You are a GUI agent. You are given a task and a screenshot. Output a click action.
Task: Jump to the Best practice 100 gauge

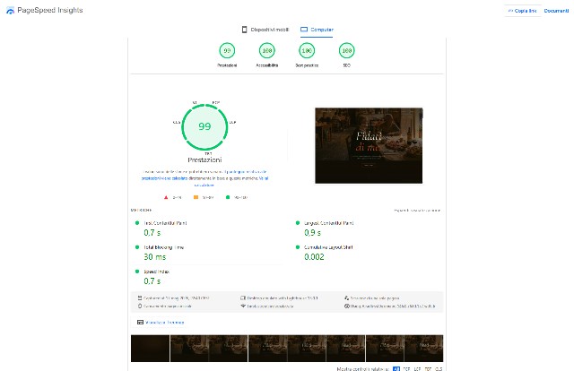tap(307, 51)
